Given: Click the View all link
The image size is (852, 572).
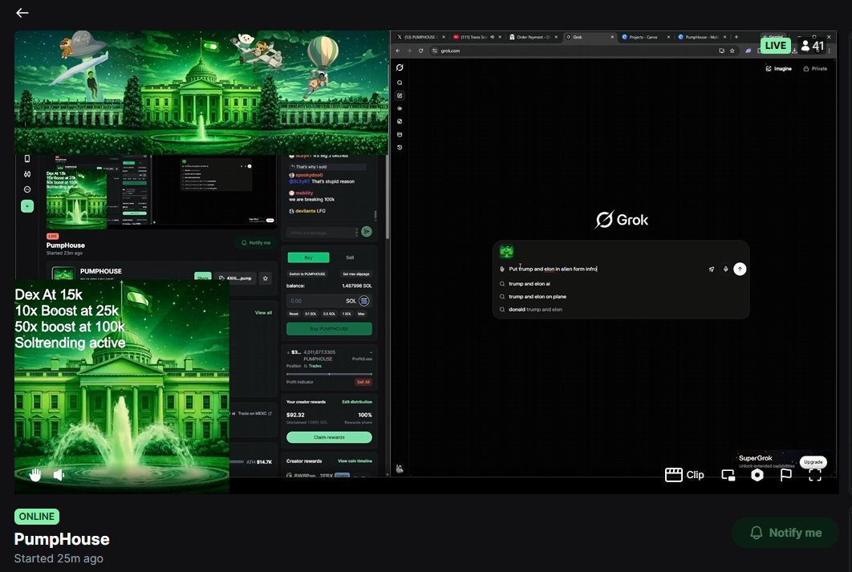Looking at the screenshot, I should [x=263, y=312].
